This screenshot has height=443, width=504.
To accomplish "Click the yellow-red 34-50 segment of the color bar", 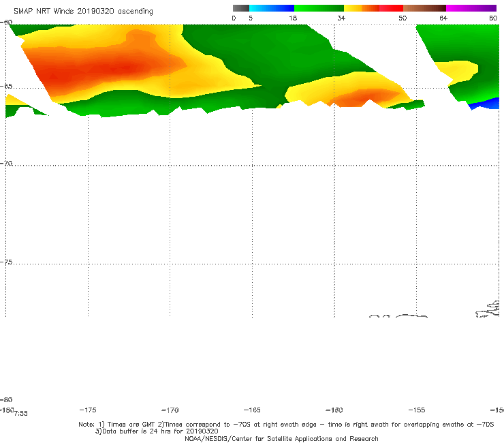I will pyautogui.click(x=373, y=8).
